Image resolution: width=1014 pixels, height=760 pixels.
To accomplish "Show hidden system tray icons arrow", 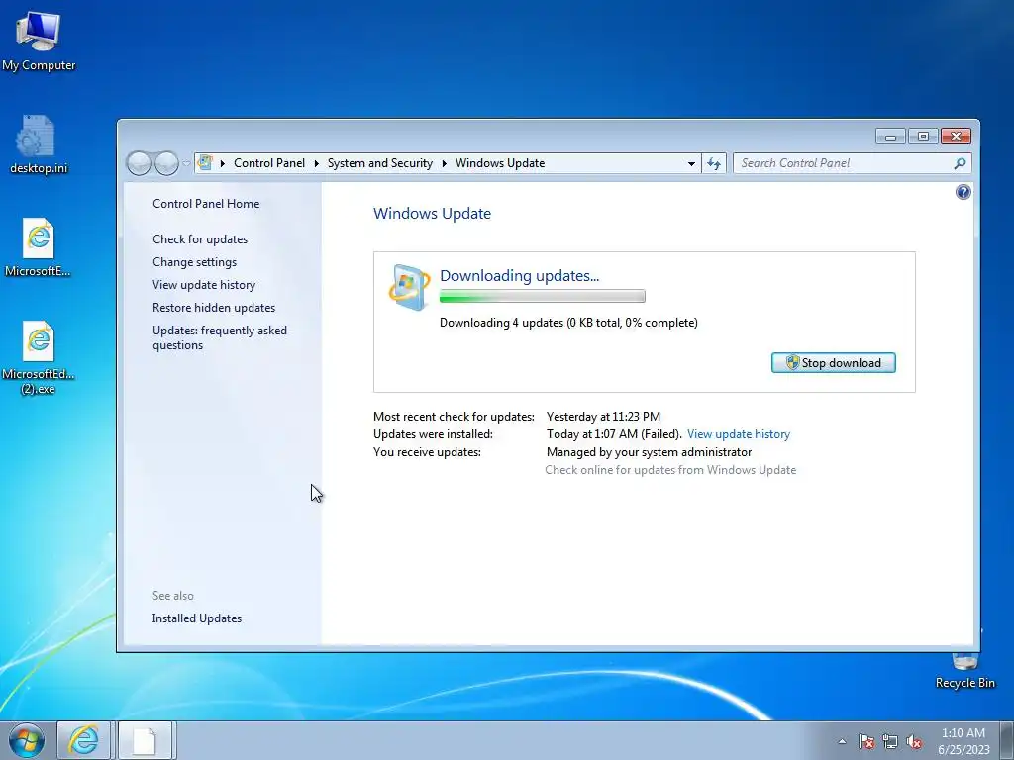I will pos(842,741).
